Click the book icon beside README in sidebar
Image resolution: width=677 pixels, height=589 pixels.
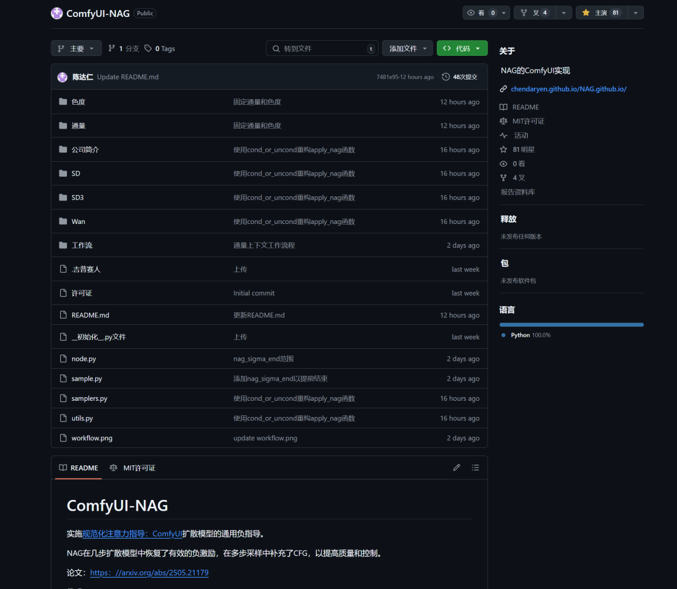(503, 107)
